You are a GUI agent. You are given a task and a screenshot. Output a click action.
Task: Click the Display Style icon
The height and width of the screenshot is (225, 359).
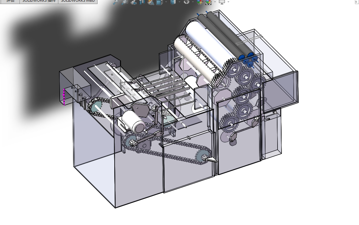click(x=173, y=2)
